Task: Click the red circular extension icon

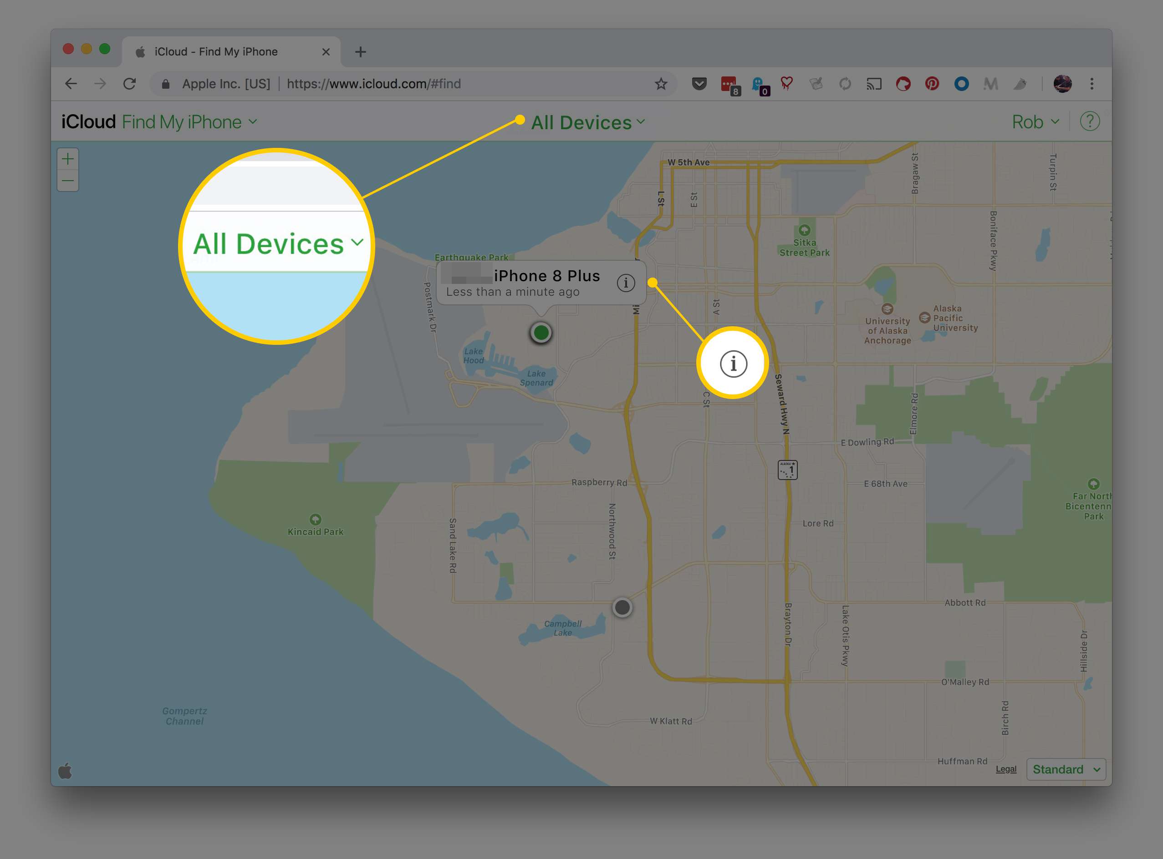Action: click(903, 84)
